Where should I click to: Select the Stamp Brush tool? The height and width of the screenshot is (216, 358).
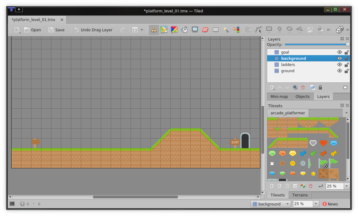[x=154, y=29]
